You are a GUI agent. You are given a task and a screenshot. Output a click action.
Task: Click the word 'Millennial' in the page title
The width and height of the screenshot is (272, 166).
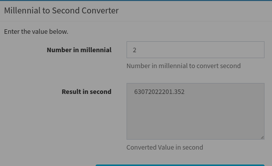coord(22,10)
